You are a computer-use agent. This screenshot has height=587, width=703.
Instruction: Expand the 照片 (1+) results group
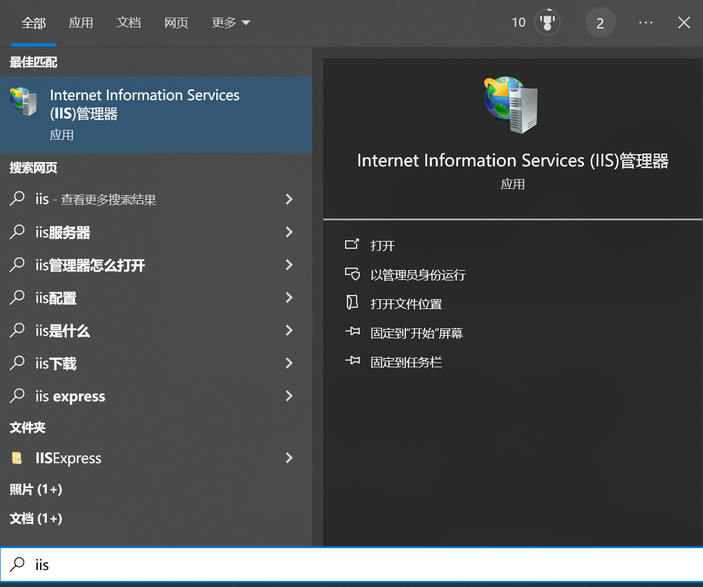pos(36,489)
